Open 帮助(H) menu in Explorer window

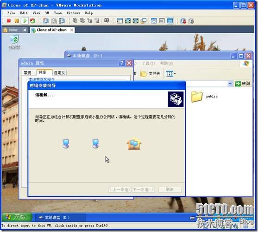[x=166, y=63]
